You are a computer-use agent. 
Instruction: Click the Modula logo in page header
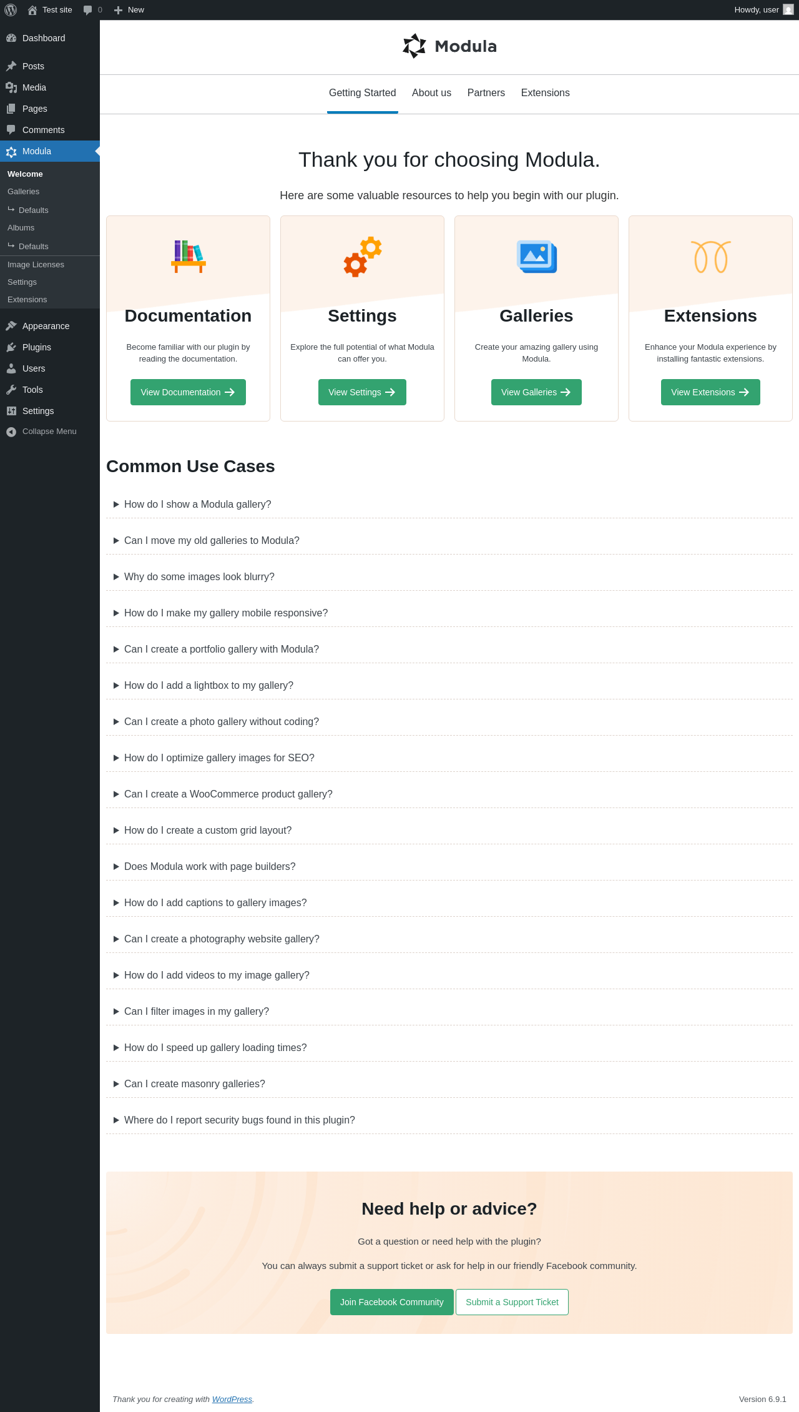[449, 46]
